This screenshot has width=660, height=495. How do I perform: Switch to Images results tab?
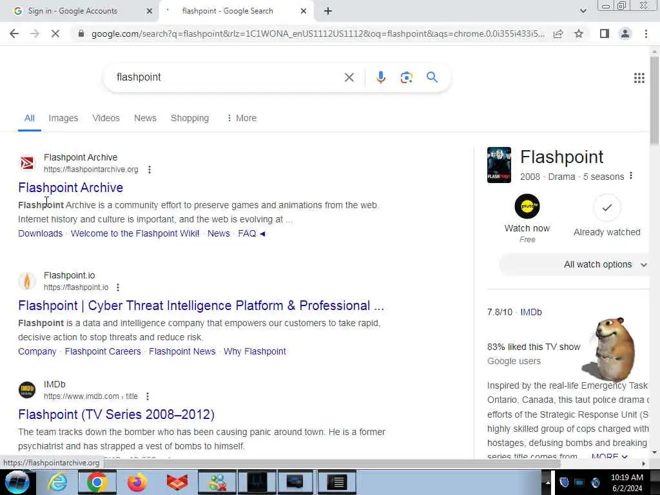coord(63,119)
